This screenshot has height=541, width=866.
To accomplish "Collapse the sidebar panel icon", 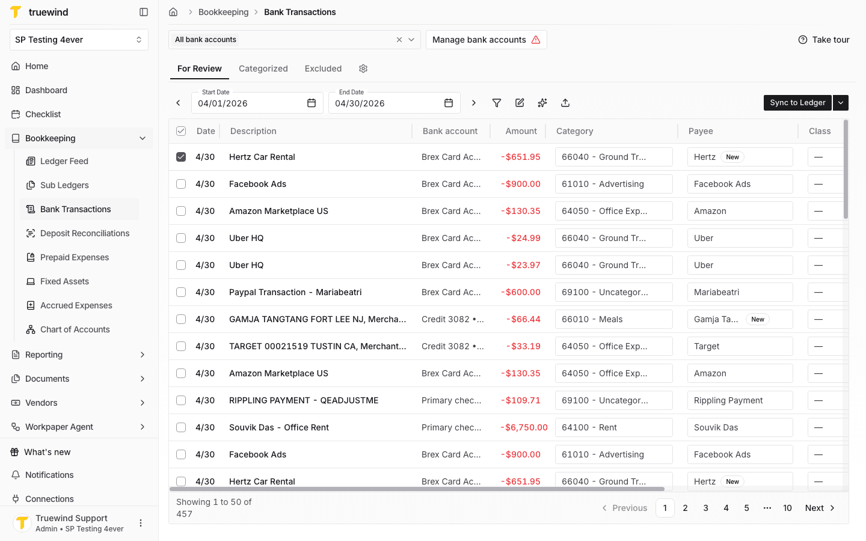I will (144, 12).
